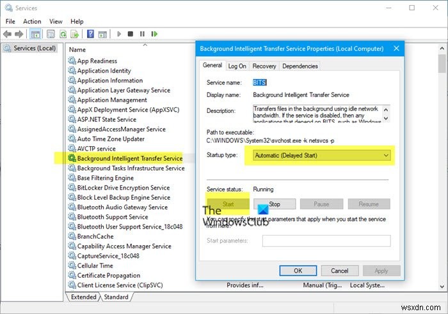Click the Show/Hide Action Pane toolbar icon
The width and height of the screenshot is (448, 314).
pyautogui.click(x=102, y=34)
